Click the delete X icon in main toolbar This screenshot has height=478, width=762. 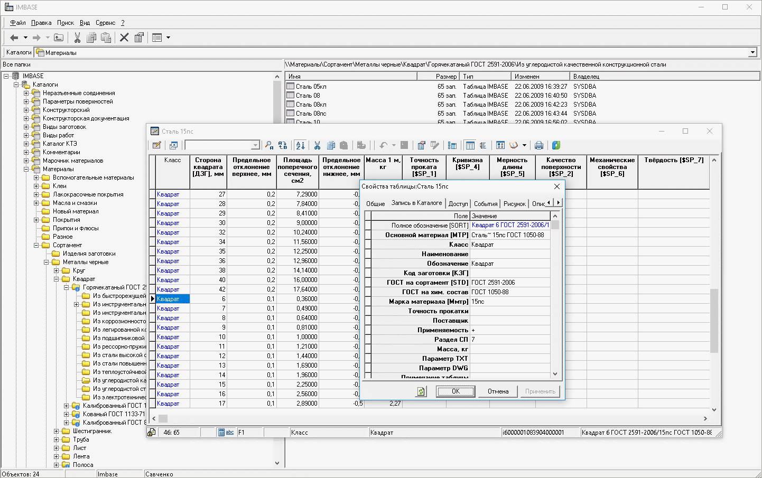pyautogui.click(x=124, y=38)
